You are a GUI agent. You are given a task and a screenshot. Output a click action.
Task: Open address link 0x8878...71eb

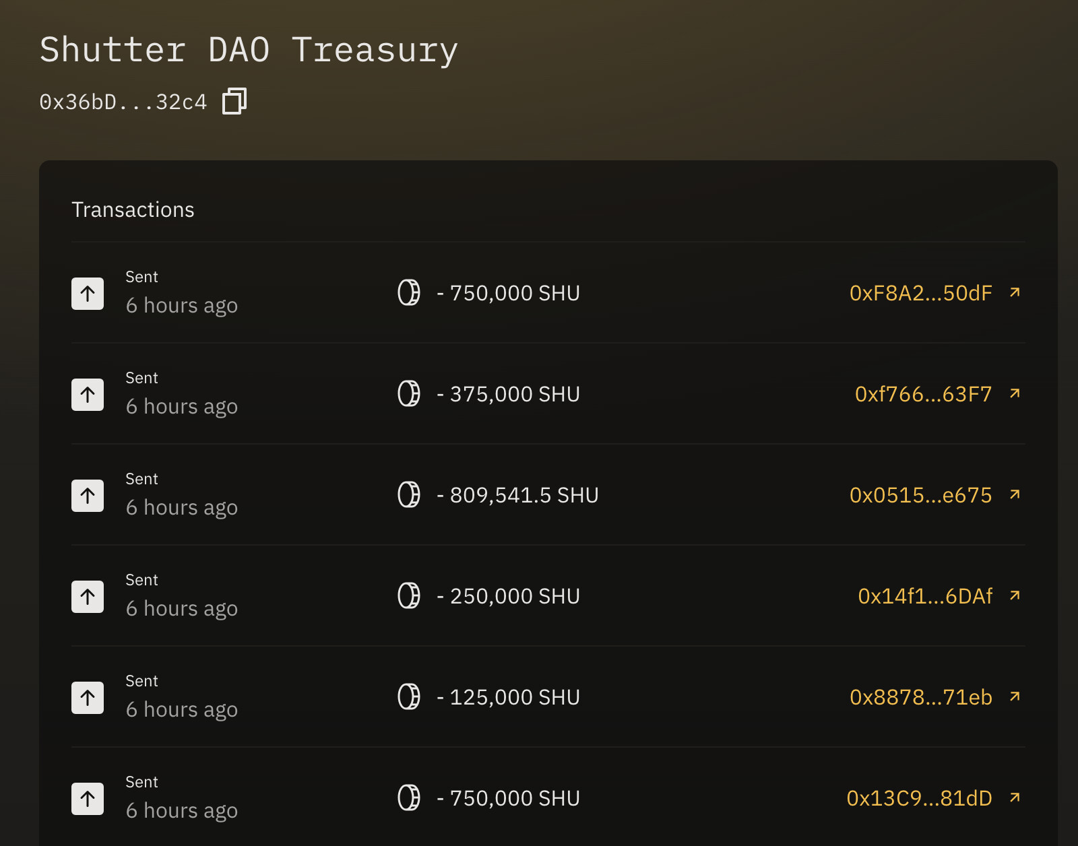[920, 697]
